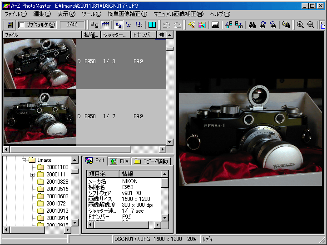Click the Exif list scroll down arrow
The height and width of the screenshot is (245, 327).
(165, 218)
